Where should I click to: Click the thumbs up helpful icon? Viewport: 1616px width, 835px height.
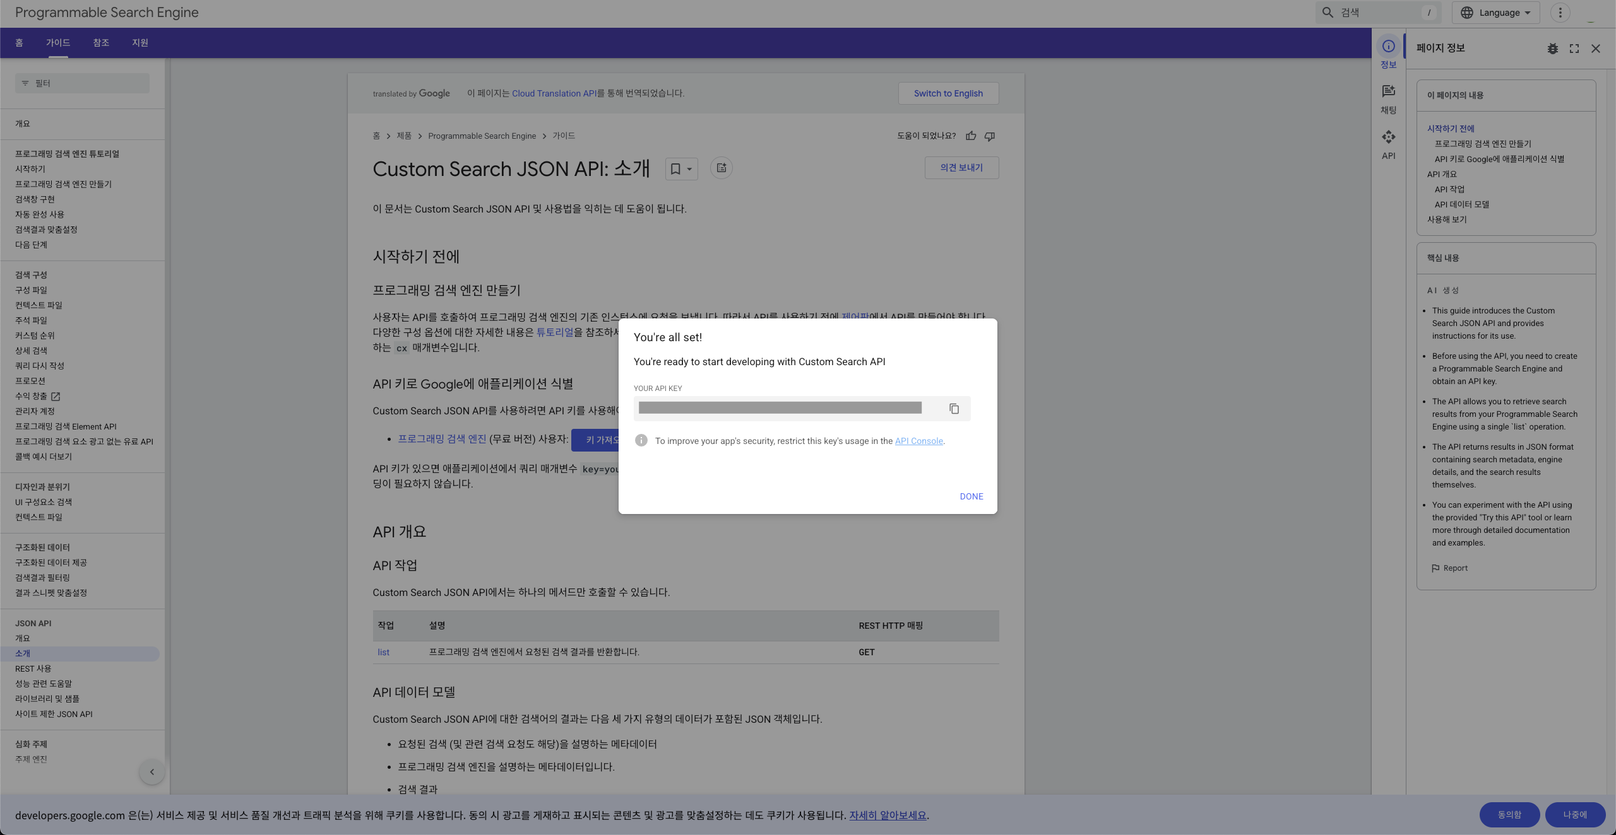coord(971,136)
